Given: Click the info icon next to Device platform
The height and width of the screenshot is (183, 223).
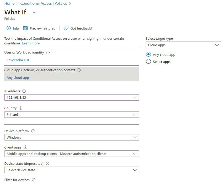Looking at the screenshot, I should pos(33,131).
